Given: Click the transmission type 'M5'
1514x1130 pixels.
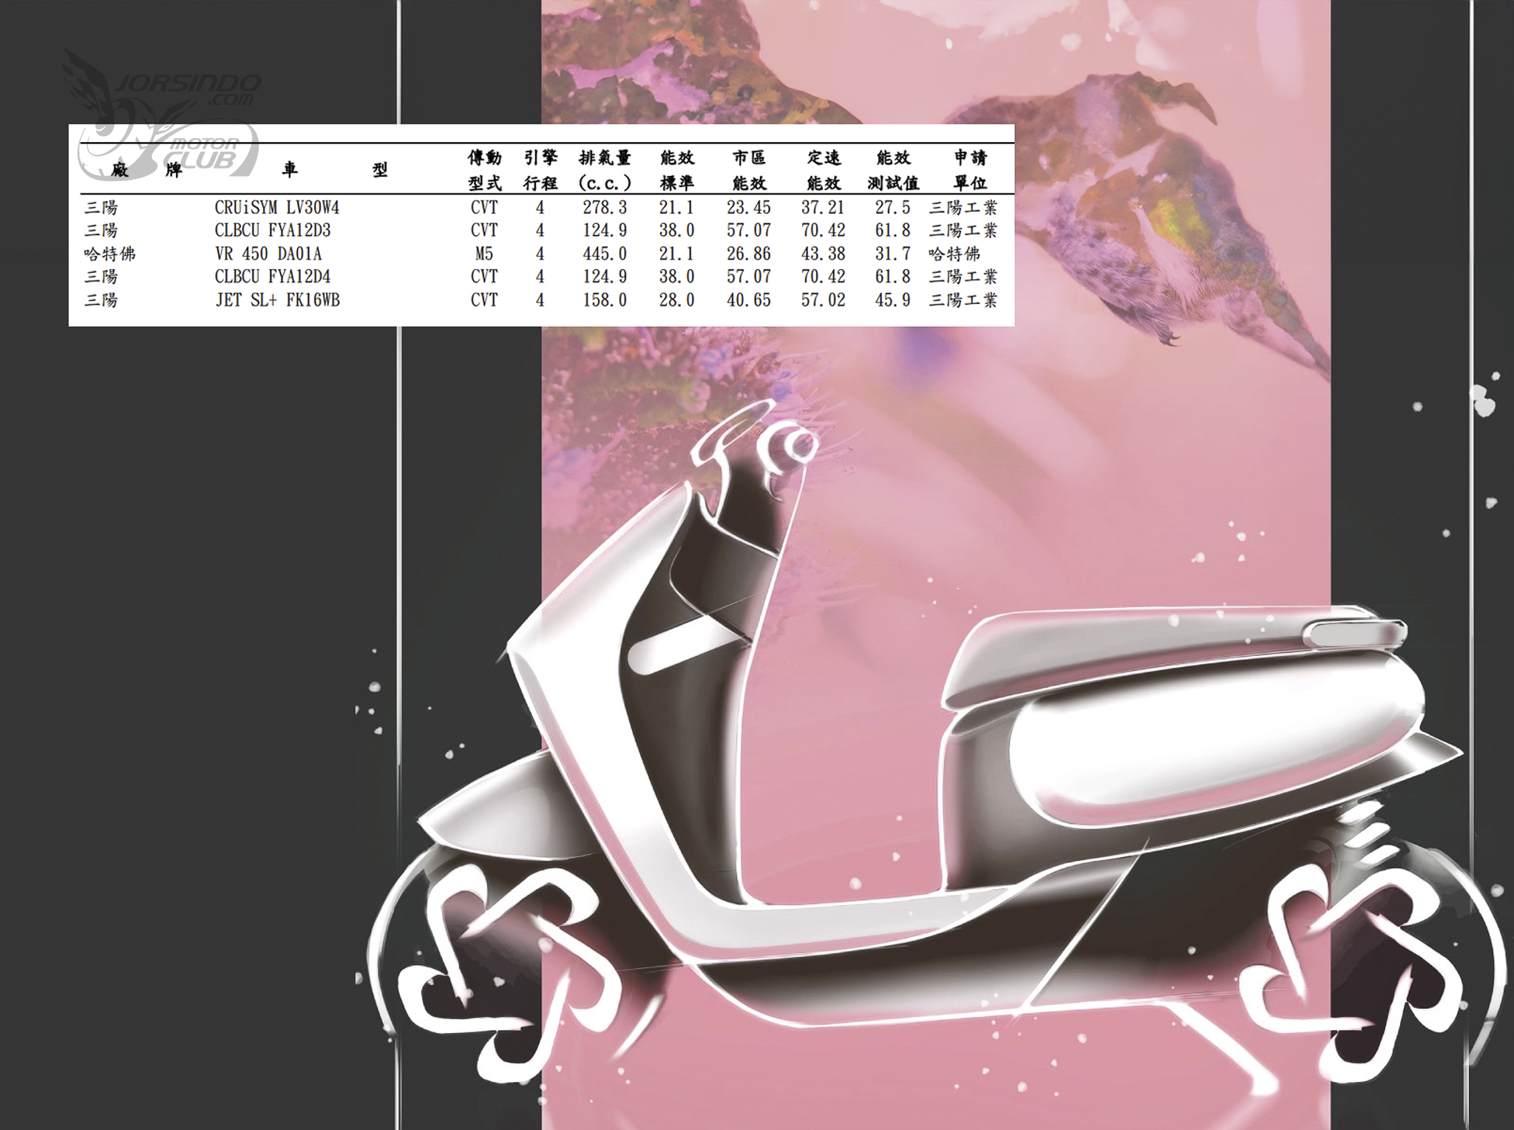Looking at the screenshot, I should (x=484, y=254).
